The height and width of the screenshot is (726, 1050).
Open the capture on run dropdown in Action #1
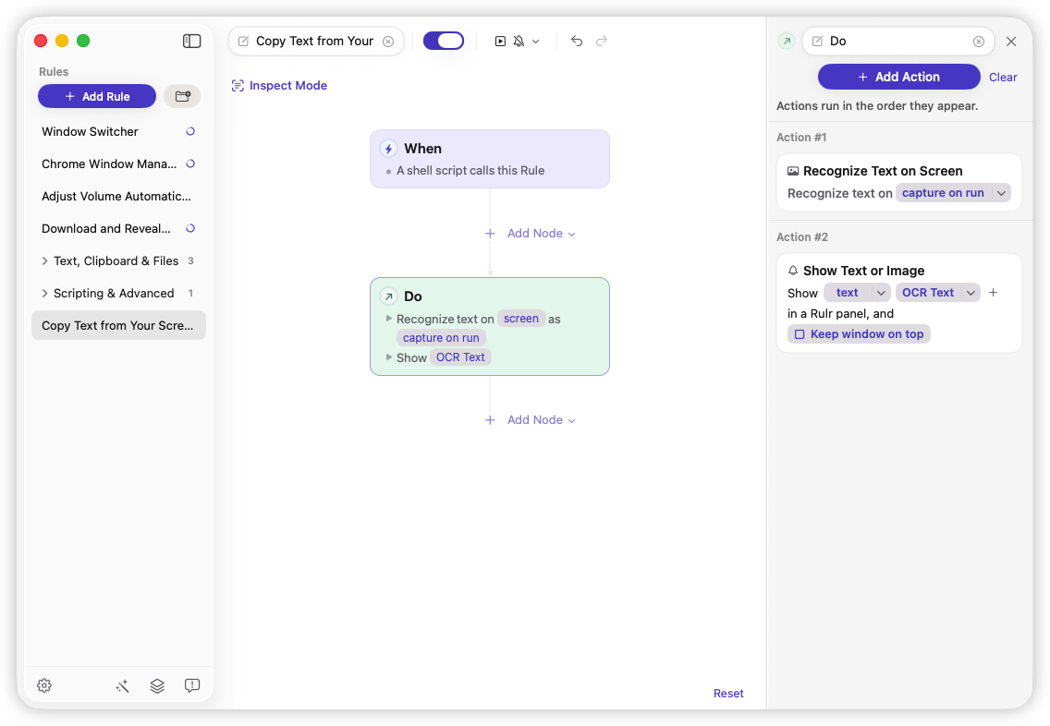[1000, 193]
